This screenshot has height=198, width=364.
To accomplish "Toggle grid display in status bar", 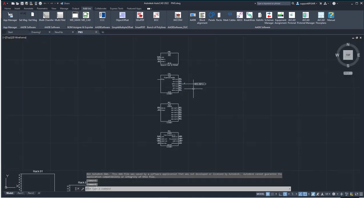I will [268, 194].
